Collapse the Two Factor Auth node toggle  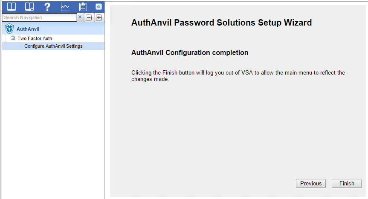(x=13, y=38)
